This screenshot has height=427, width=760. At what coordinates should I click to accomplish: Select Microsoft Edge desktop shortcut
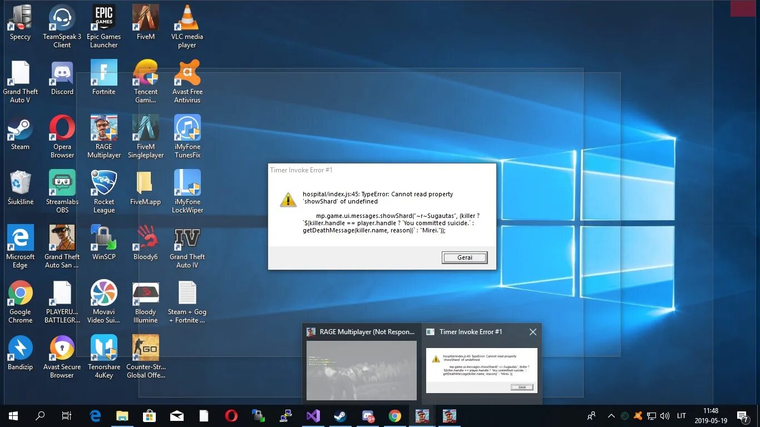click(20, 246)
